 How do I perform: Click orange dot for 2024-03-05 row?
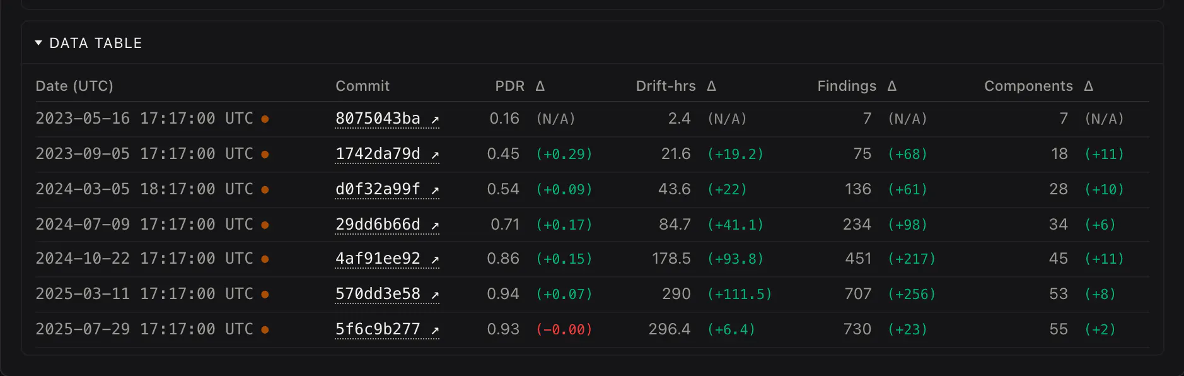(x=265, y=190)
